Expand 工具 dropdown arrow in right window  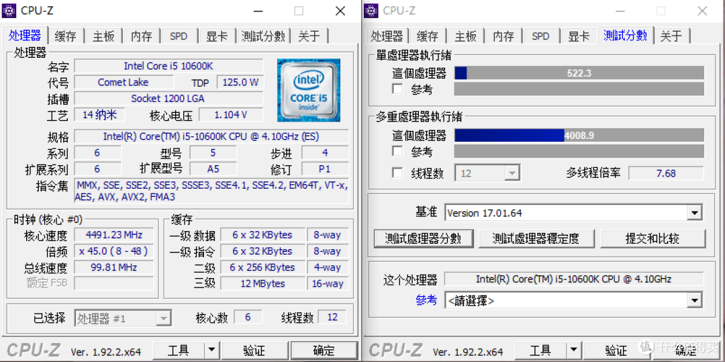pos(573,350)
